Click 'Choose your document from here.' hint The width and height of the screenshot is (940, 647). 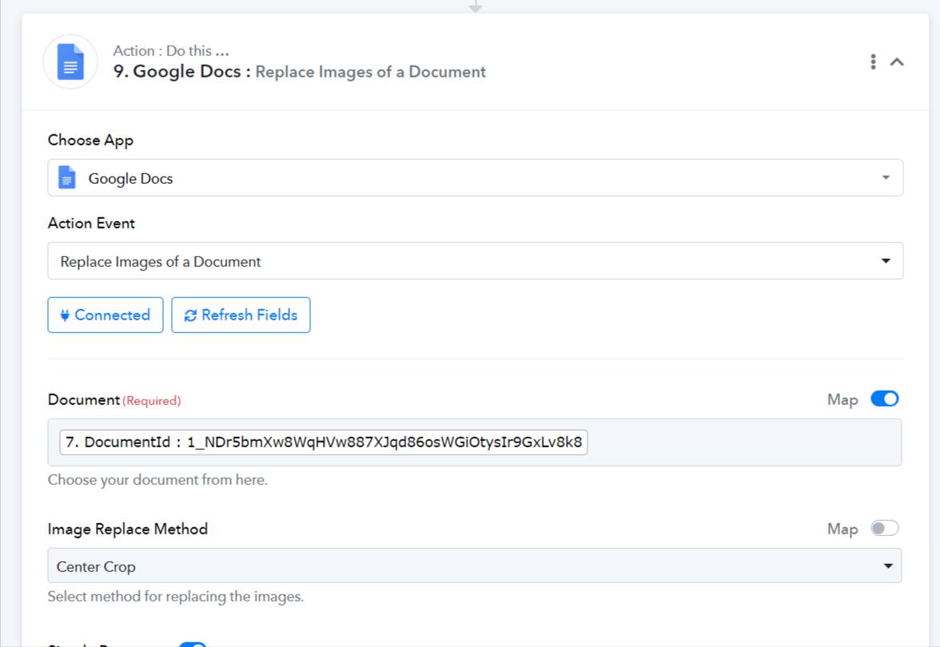[157, 480]
